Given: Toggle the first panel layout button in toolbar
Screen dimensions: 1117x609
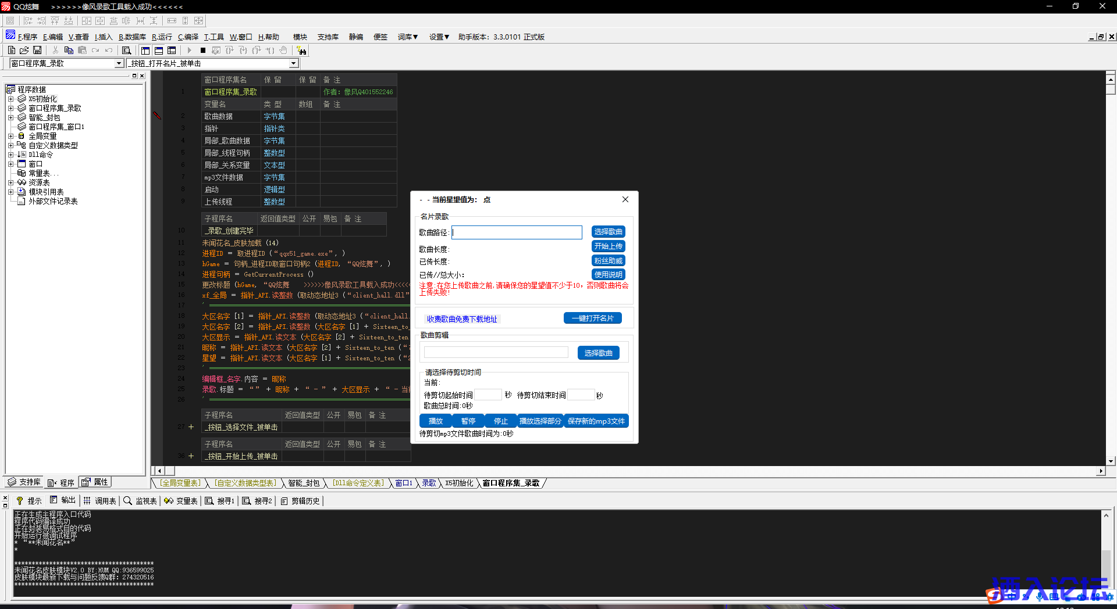Looking at the screenshot, I should click(145, 51).
